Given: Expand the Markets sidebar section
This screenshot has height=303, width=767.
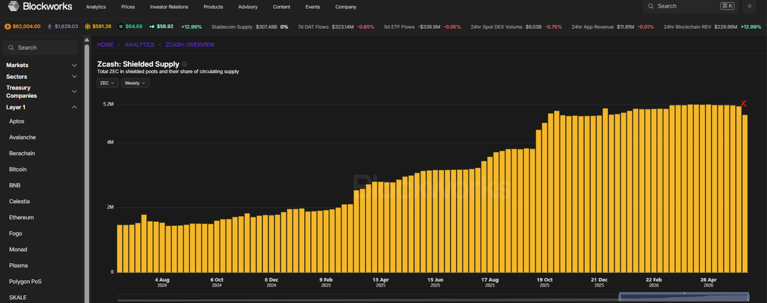Looking at the screenshot, I should 42,65.
